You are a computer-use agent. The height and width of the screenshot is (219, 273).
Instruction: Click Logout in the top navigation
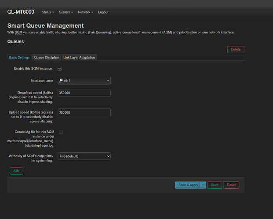103,12
